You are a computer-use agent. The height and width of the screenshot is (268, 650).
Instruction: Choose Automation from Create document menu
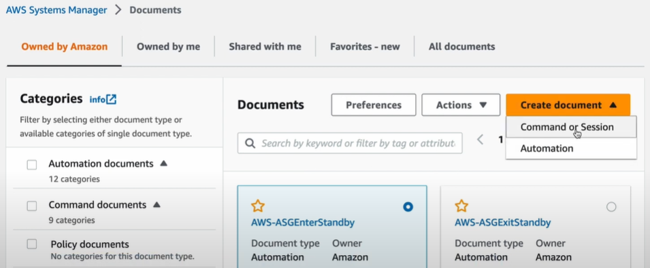click(x=571, y=148)
